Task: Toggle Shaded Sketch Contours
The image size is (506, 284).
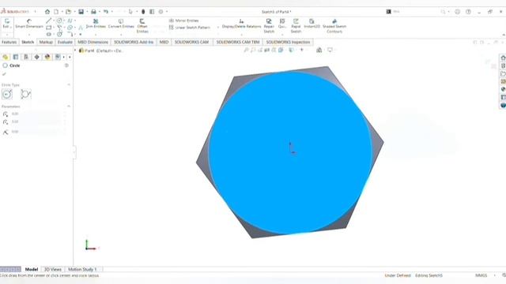Action: point(334,26)
